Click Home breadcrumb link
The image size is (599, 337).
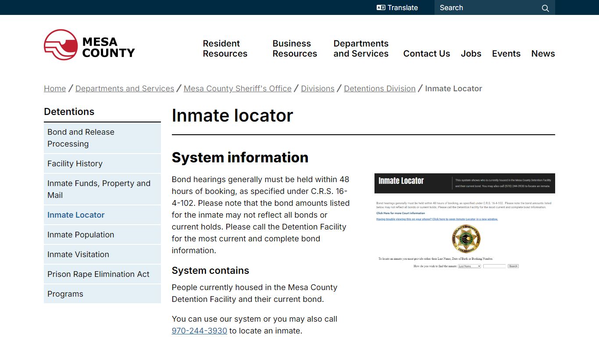[x=55, y=89]
